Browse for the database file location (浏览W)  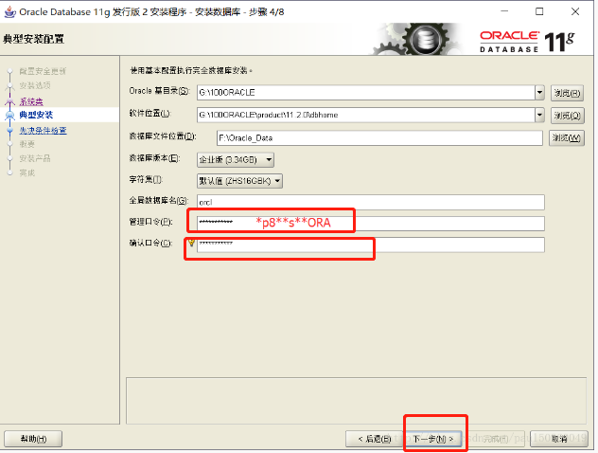coord(567,137)
